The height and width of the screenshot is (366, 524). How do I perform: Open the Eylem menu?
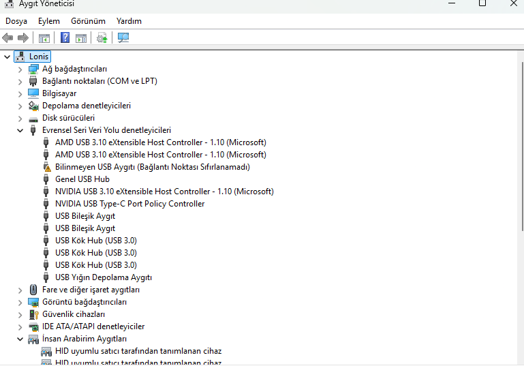(x=49, y=21)
